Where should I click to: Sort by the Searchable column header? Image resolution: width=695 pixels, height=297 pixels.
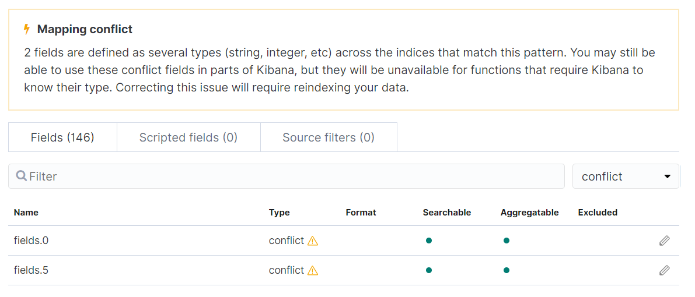pyautogui.click(x=447, y=213)
